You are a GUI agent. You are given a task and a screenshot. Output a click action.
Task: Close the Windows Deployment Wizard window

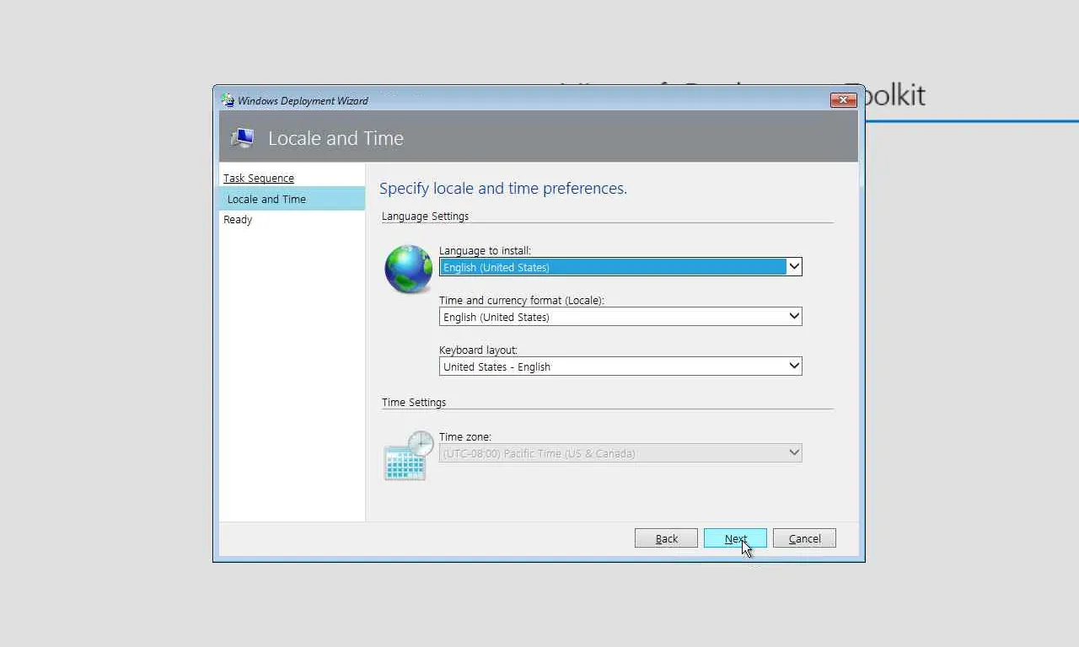point(843,100)
